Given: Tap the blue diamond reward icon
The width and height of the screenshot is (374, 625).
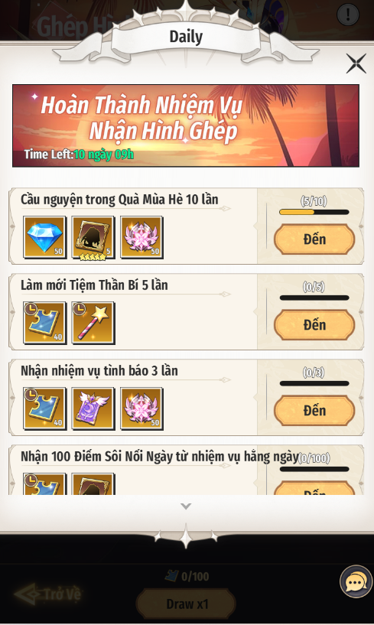Looking at the screenshot, I should click(44, 237).
